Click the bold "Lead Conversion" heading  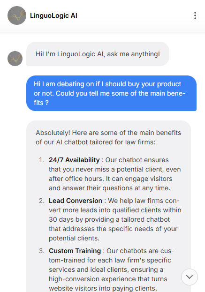pos(76,201)
